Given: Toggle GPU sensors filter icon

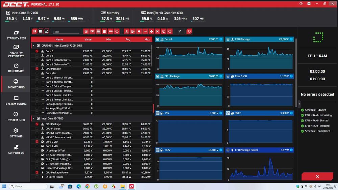Looking at the screenshot, I should 92,31.
